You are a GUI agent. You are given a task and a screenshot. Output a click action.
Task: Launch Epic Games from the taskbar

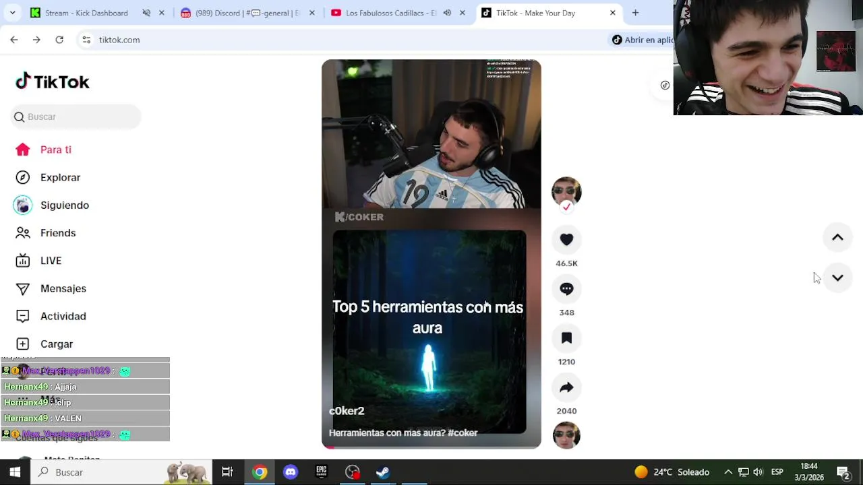(x=322, y=472)
